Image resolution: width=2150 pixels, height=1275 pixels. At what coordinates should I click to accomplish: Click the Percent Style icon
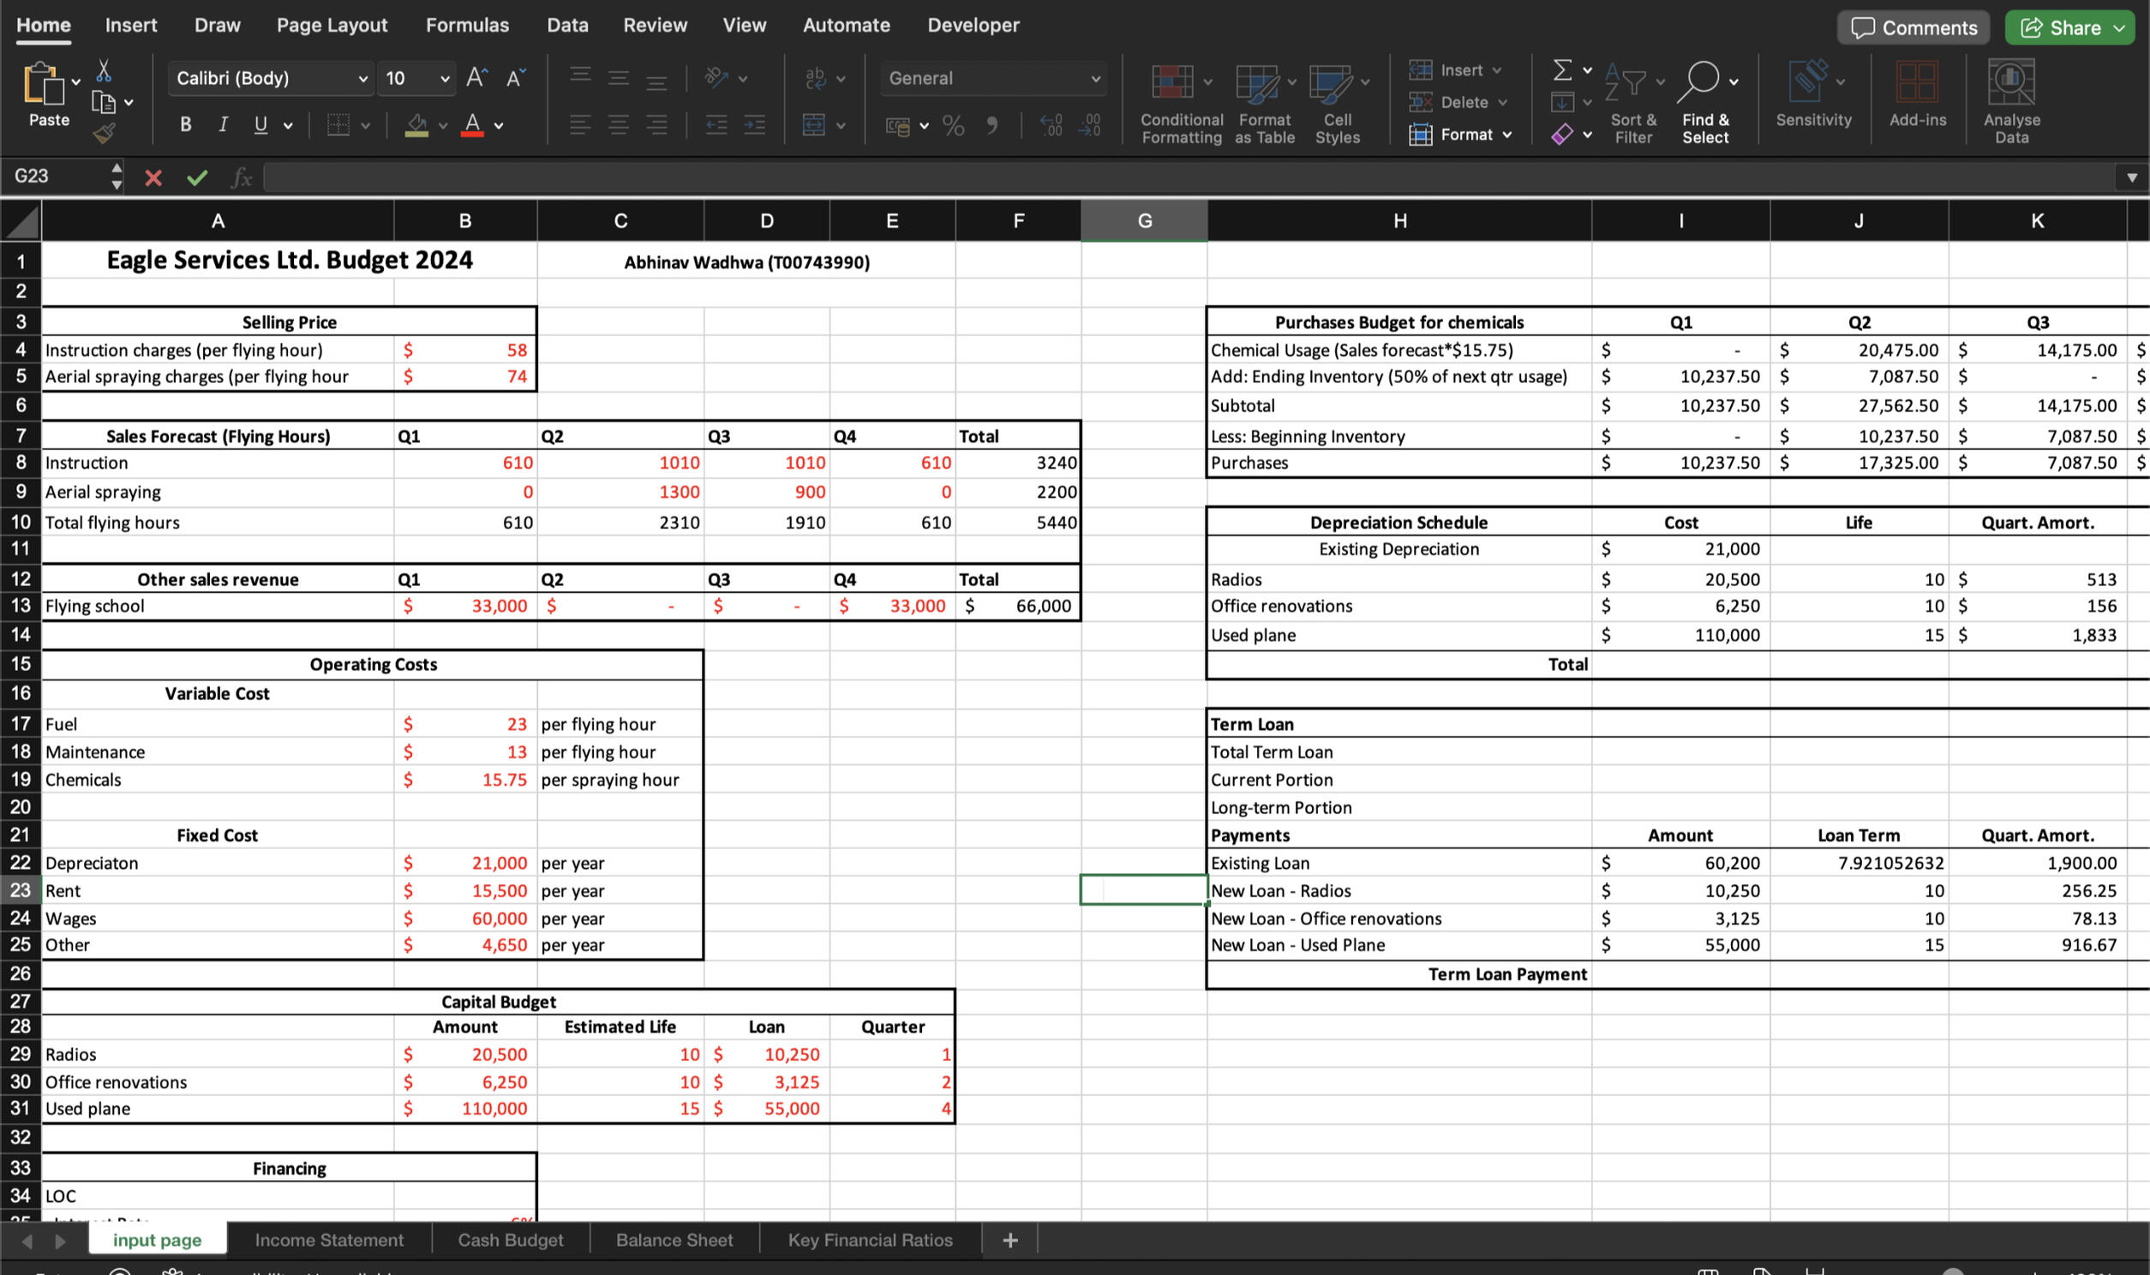click(x=953, y=126)
